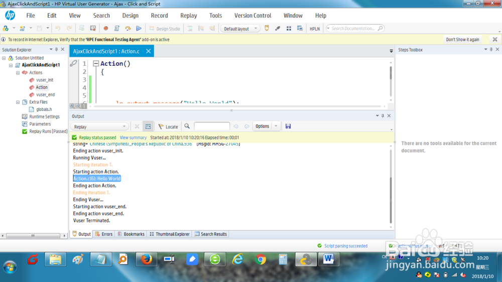The width and height of the screenshot is (502, 282).
Task: Click the search magnifier in Output pane
Action: 187,126
